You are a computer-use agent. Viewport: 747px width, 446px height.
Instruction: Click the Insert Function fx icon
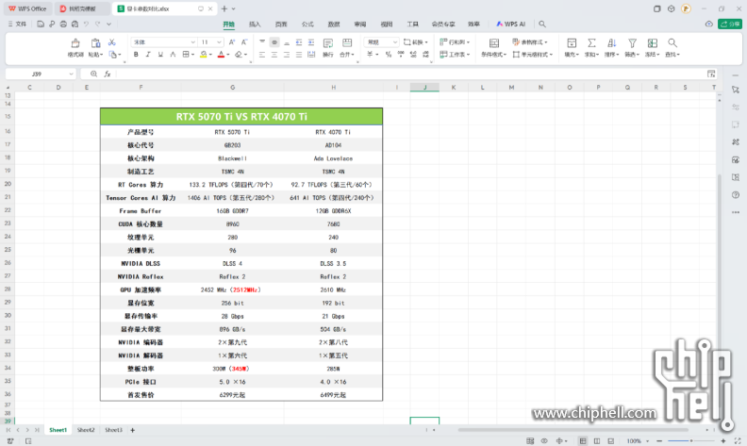[x=108, y=74]
